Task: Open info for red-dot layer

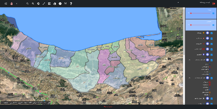Action: [x=207, y=38]
